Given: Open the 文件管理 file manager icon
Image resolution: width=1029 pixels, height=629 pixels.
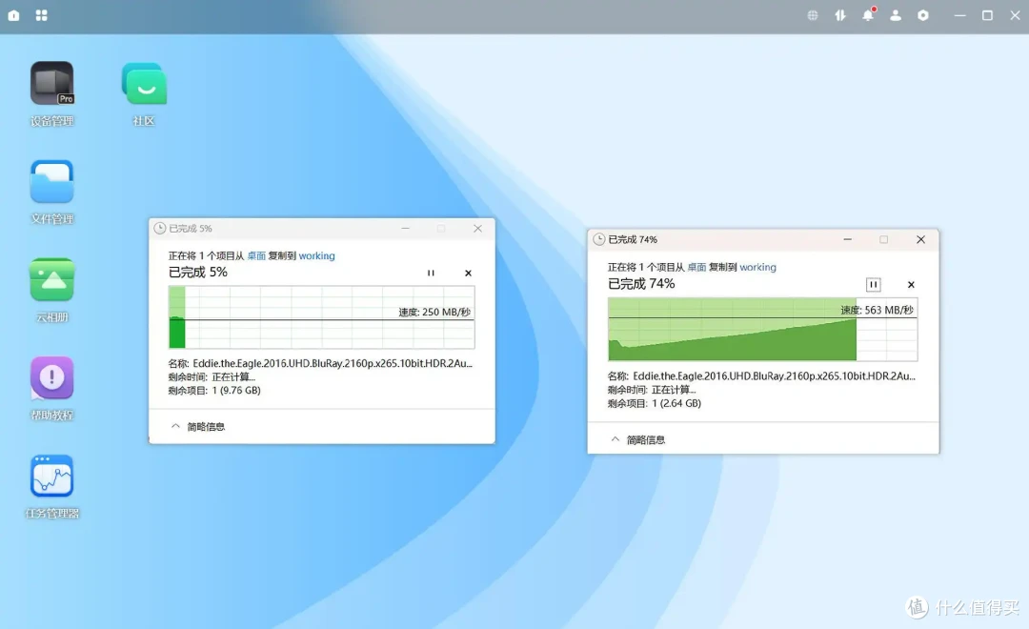Looking at the screenshot, I should pos(51,182).
